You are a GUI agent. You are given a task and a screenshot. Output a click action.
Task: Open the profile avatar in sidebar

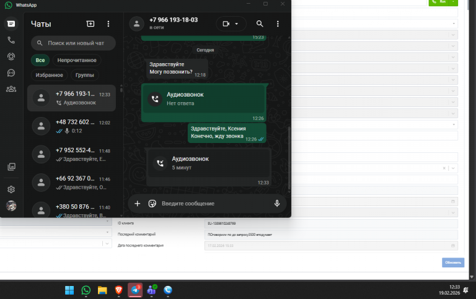(11, 206)
